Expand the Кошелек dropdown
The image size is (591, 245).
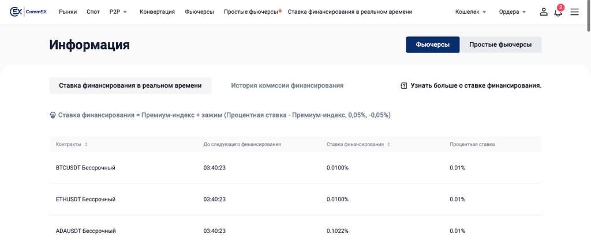[x=470, y=12]
